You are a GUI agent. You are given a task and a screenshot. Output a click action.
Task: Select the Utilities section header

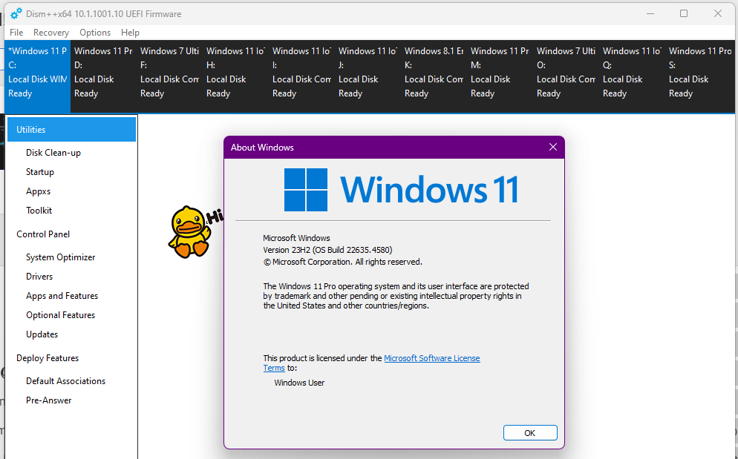coord(71,129)
